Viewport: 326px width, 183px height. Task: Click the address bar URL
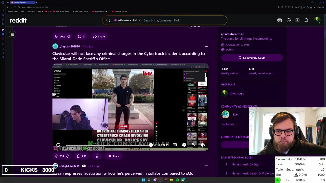coord(35,7)
